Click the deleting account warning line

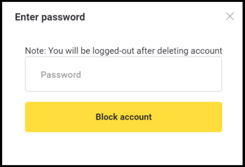click(x=124, y=51)
